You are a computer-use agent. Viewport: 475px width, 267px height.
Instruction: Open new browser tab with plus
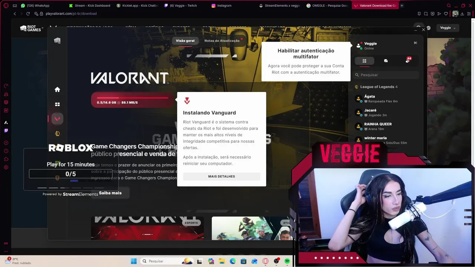point(402,6)
